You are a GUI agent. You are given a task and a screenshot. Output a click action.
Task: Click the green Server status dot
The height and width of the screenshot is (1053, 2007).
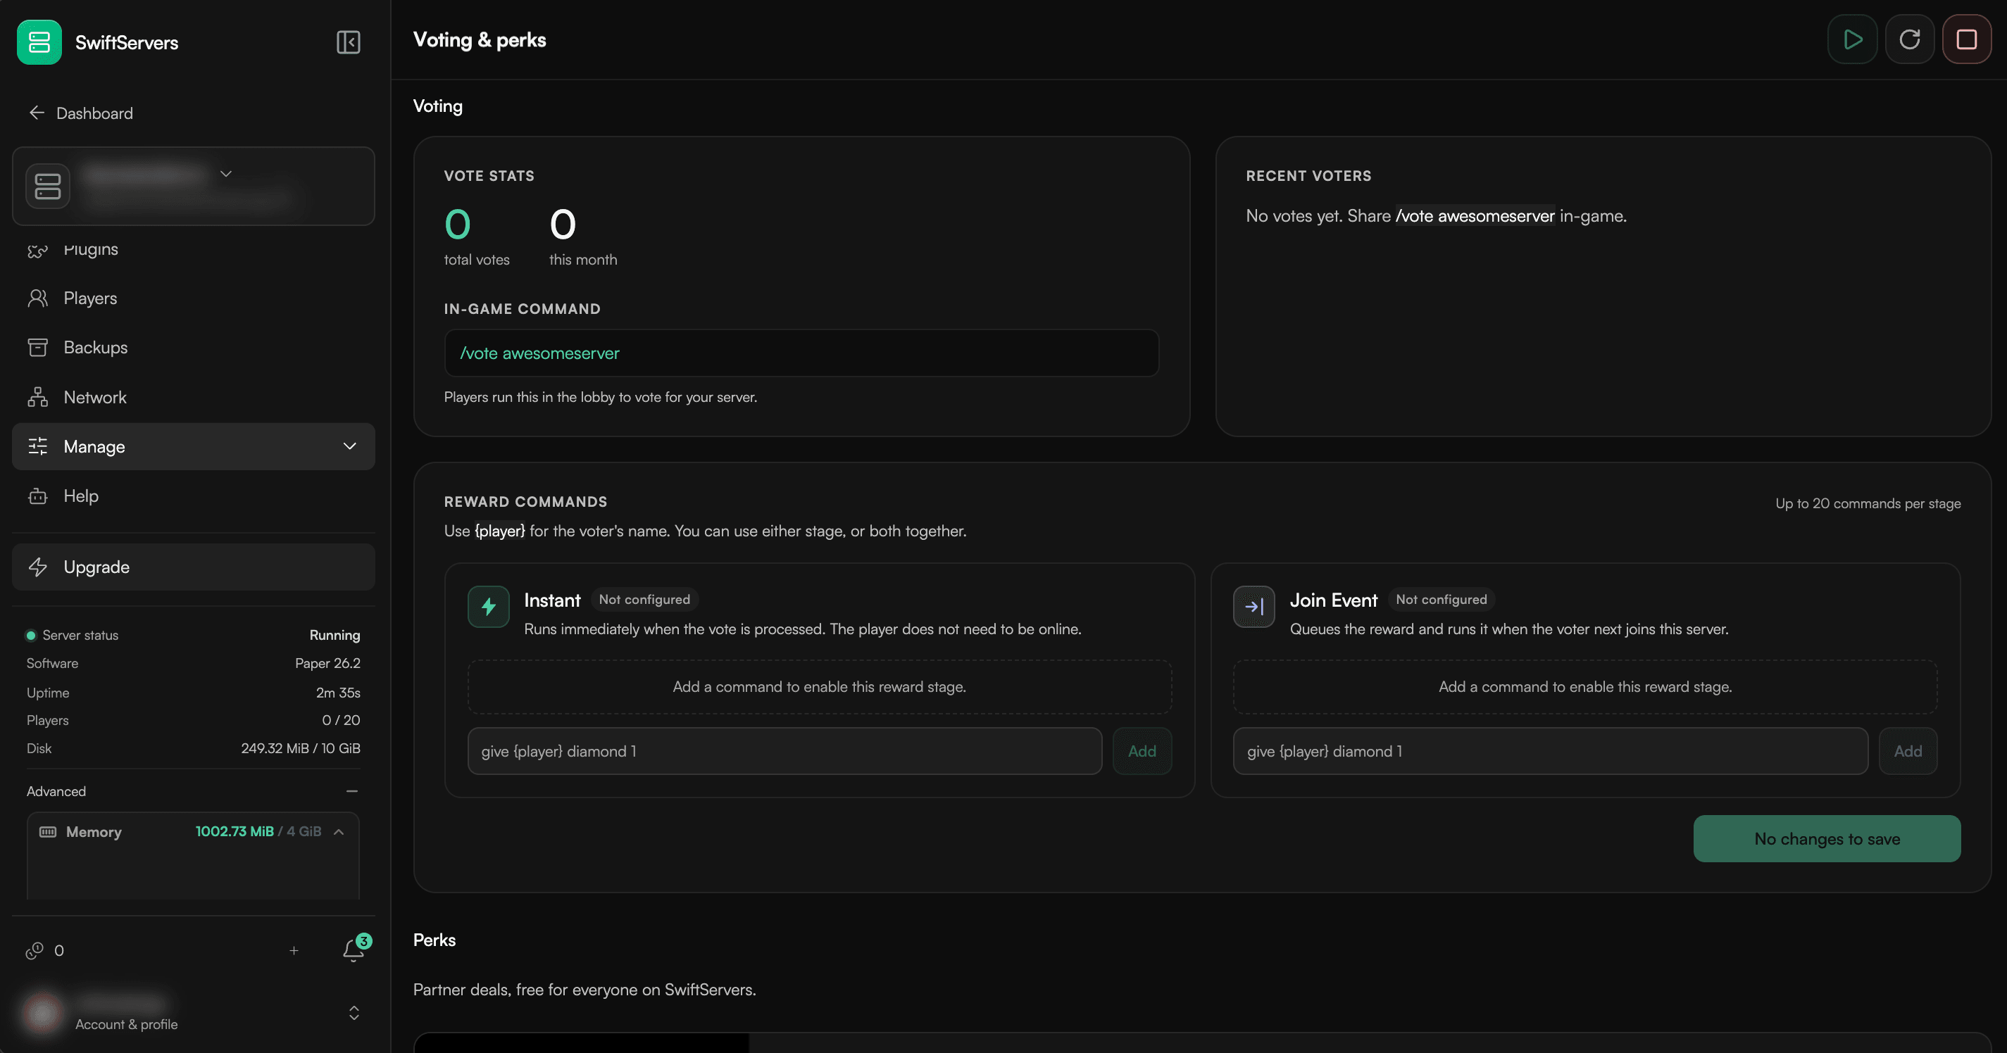[x=31, y=636]
